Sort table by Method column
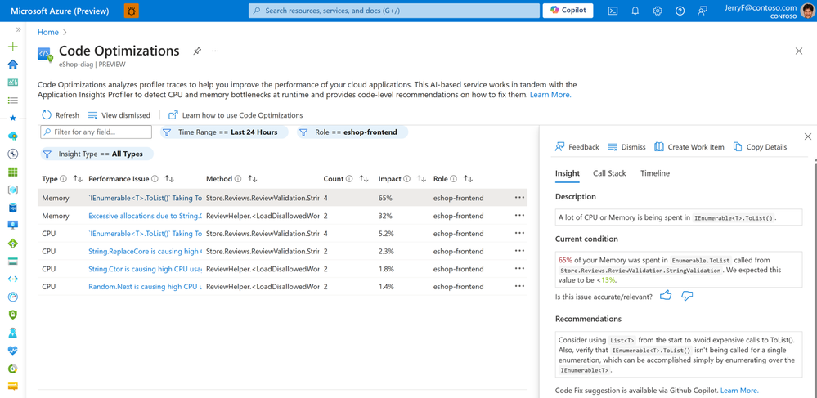The image size is (817, 398). pyautogui.click(x=252, y=179)
